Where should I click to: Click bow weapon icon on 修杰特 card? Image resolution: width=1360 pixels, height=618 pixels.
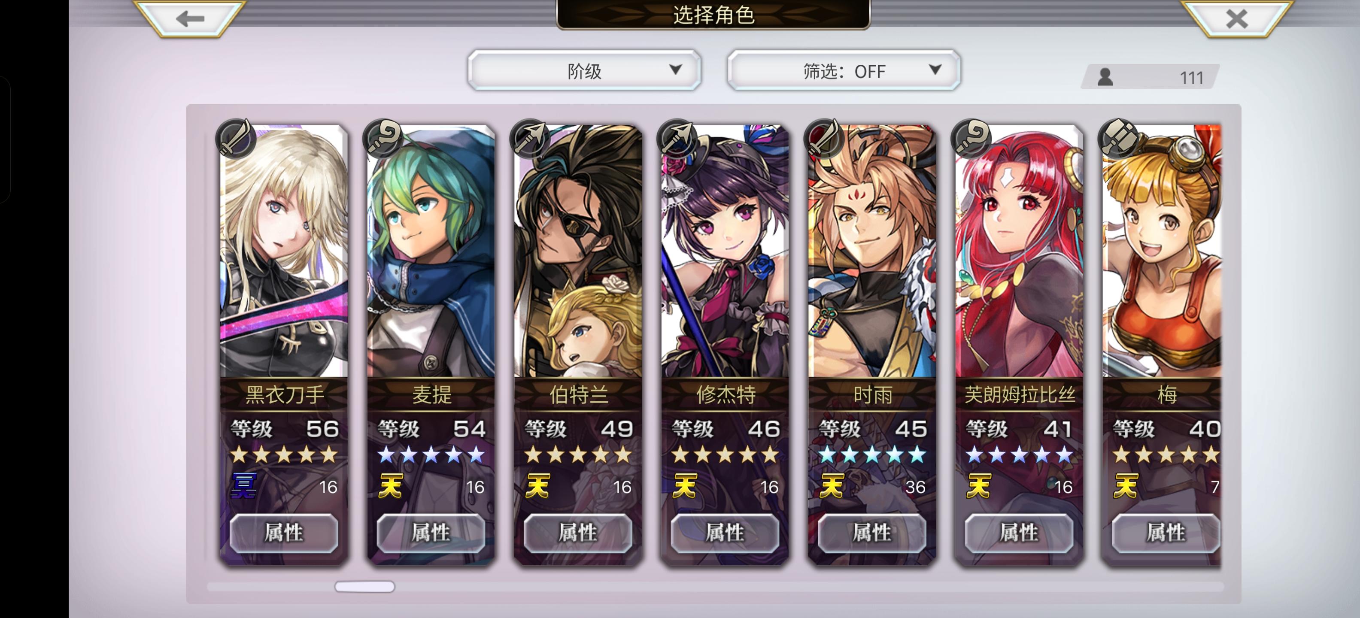[x=677, y=139]
